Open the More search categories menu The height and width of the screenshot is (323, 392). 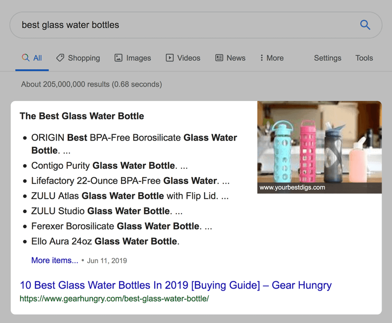[x=276, y=58]
